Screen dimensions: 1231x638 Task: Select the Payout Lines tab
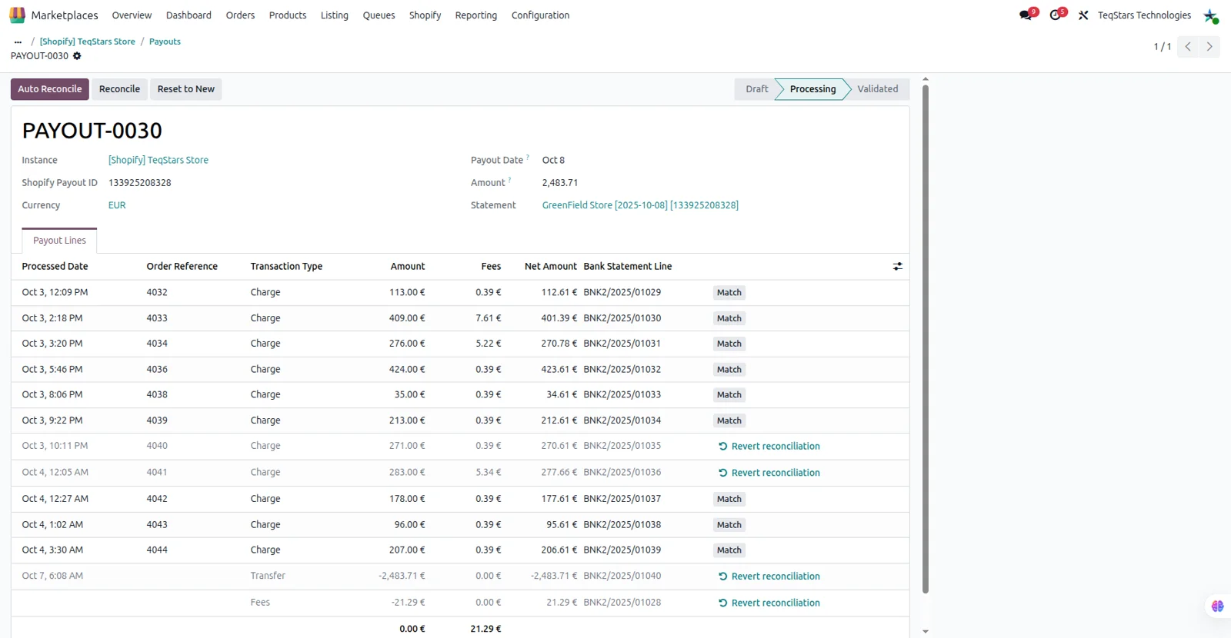click(59, 241)
